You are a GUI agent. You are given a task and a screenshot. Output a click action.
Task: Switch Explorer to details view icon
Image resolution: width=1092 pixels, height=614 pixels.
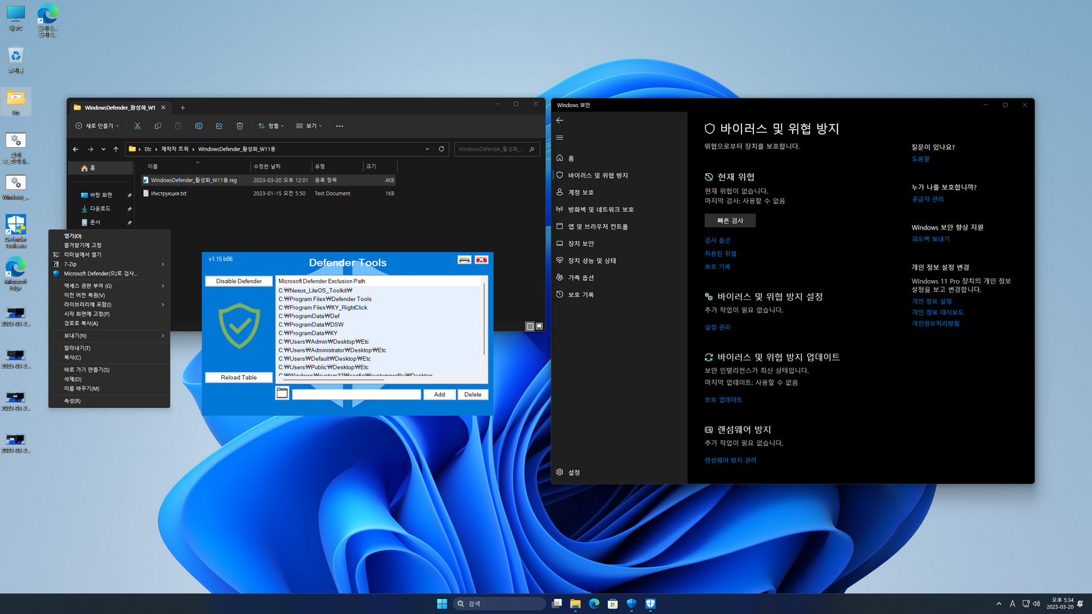pyautogui.click(x=530, y=326)
